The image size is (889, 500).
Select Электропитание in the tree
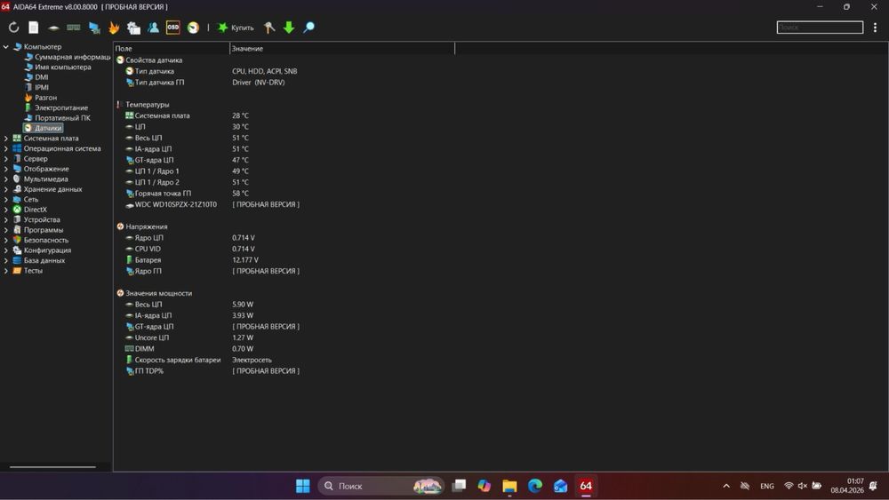[x=56, y=107]
